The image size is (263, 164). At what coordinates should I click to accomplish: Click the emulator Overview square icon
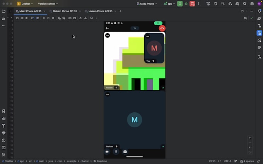[53, 18]
